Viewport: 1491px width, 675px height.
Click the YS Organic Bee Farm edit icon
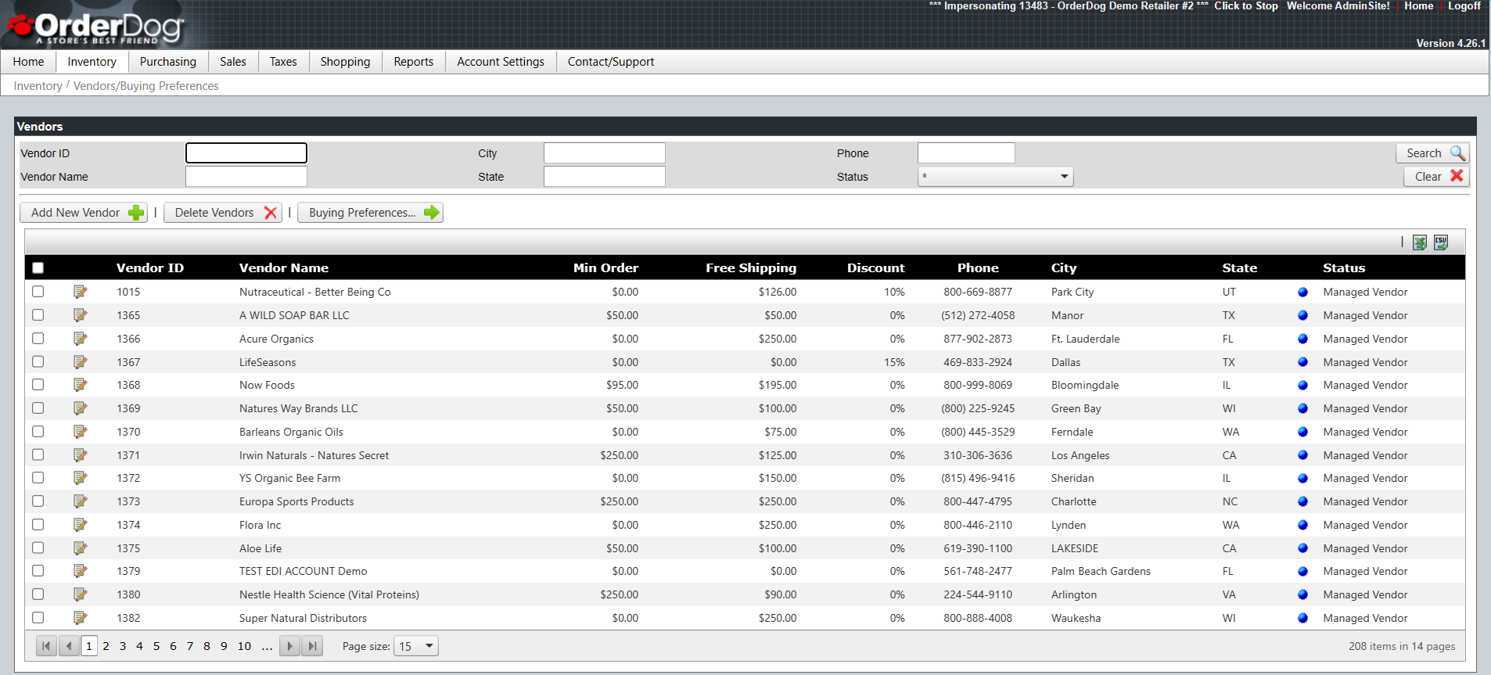pos(80,478)
